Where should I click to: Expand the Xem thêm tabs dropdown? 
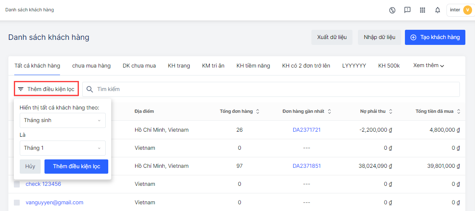428,65
